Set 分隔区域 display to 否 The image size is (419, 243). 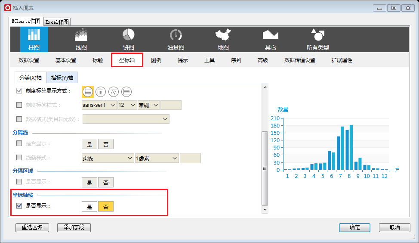point(106,182)
